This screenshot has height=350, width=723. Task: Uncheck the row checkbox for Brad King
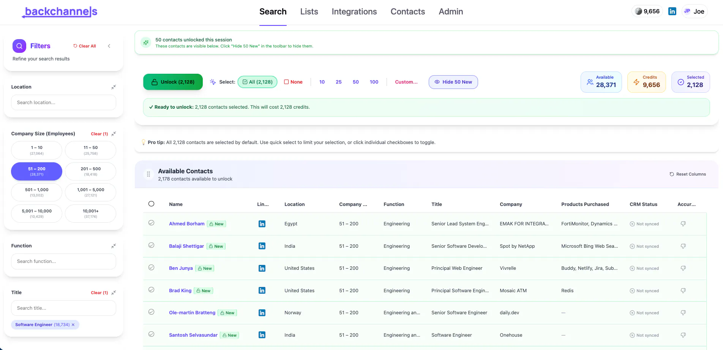(x=151, y=290)
